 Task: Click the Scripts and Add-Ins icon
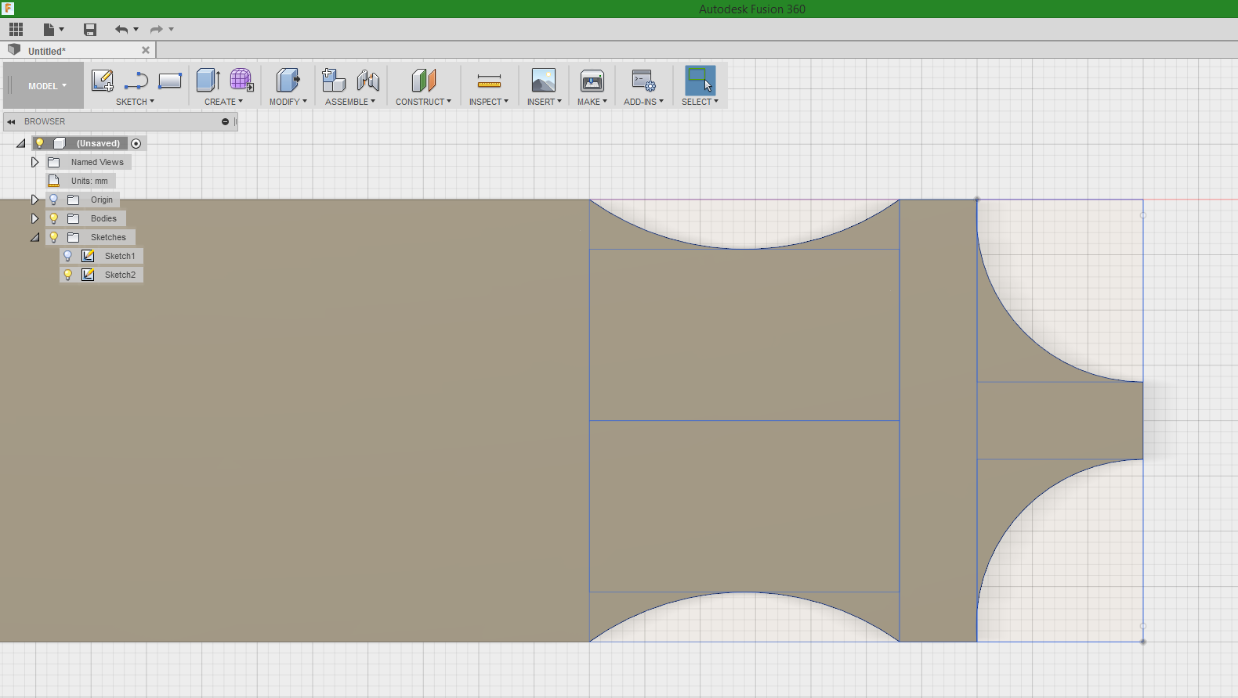643,80
